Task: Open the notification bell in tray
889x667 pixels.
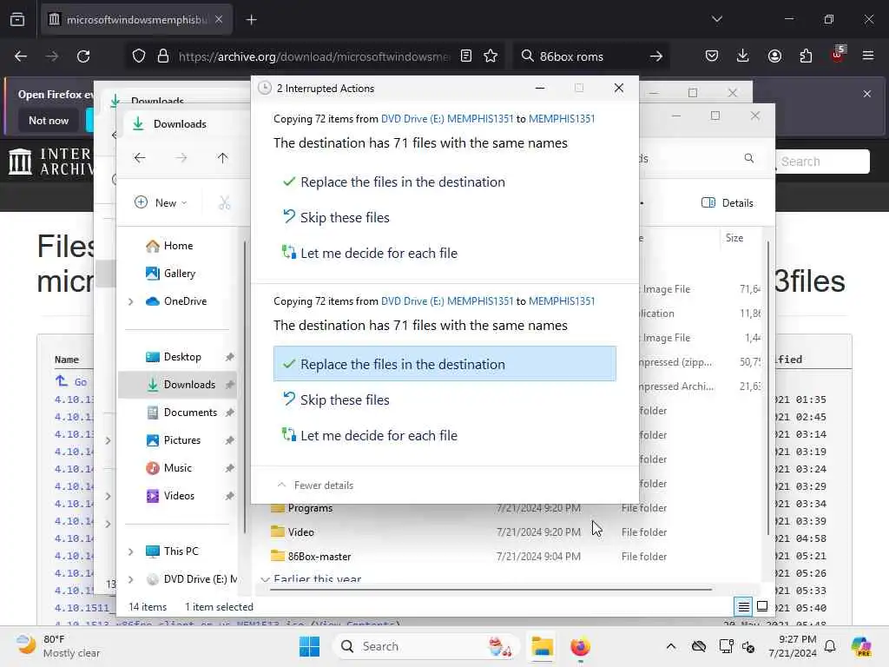Action: pyautogui.click(x=830, y=646)
